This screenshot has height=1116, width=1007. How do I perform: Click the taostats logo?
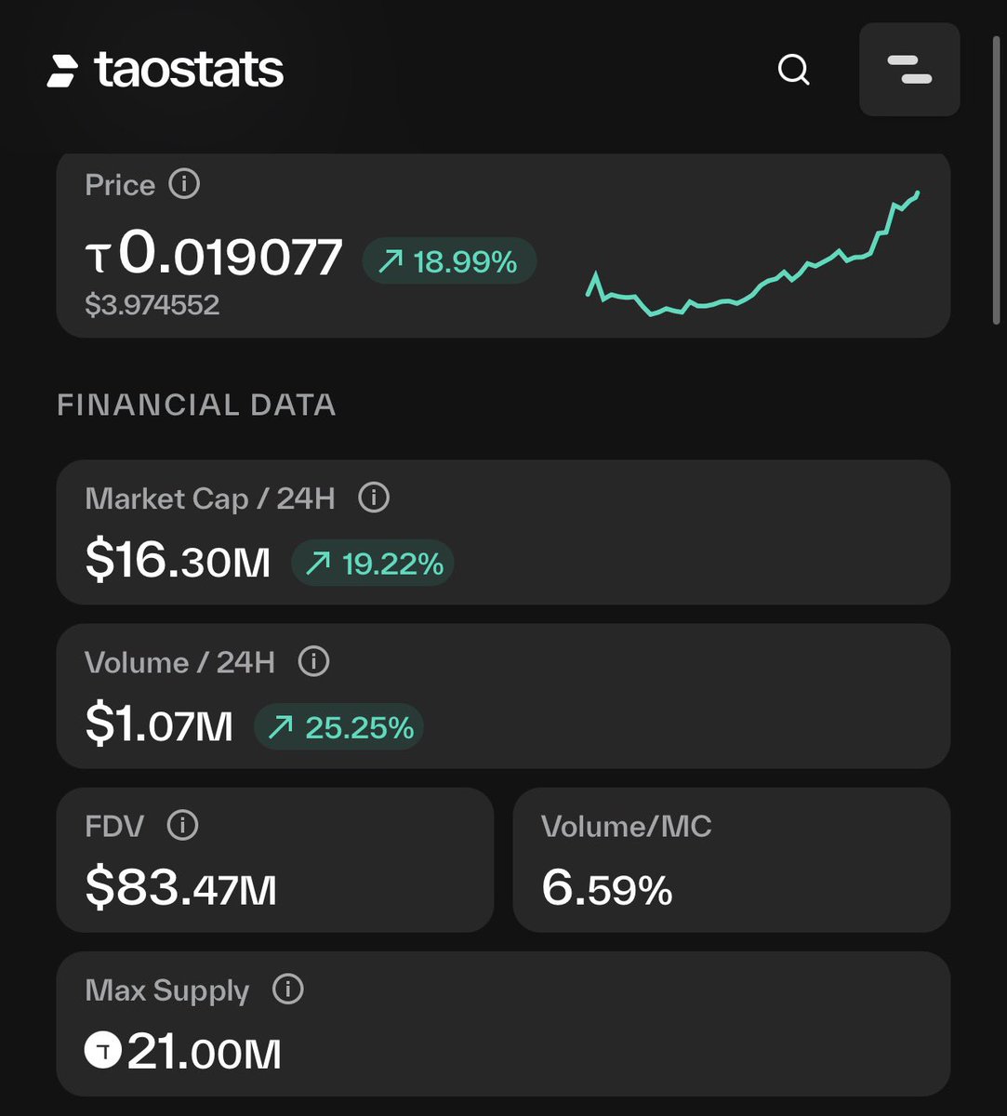click(x=165, y=71)
